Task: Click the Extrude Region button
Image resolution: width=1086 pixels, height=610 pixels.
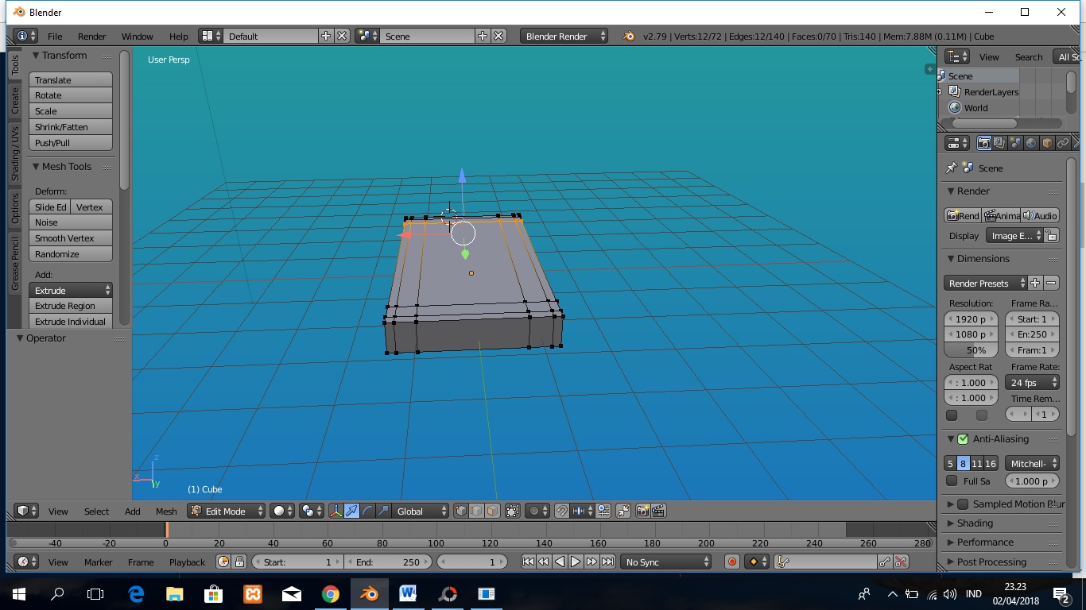Action: (71, 306)
